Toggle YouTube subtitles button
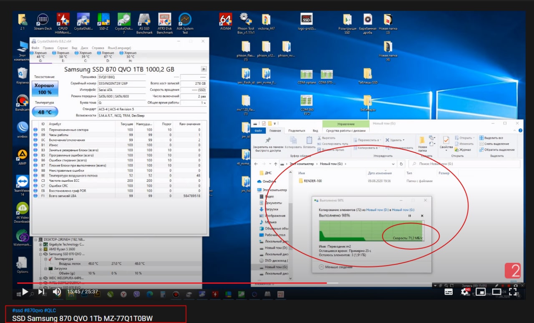This screenshot has height=323, width=534. (x=448, y=292)
